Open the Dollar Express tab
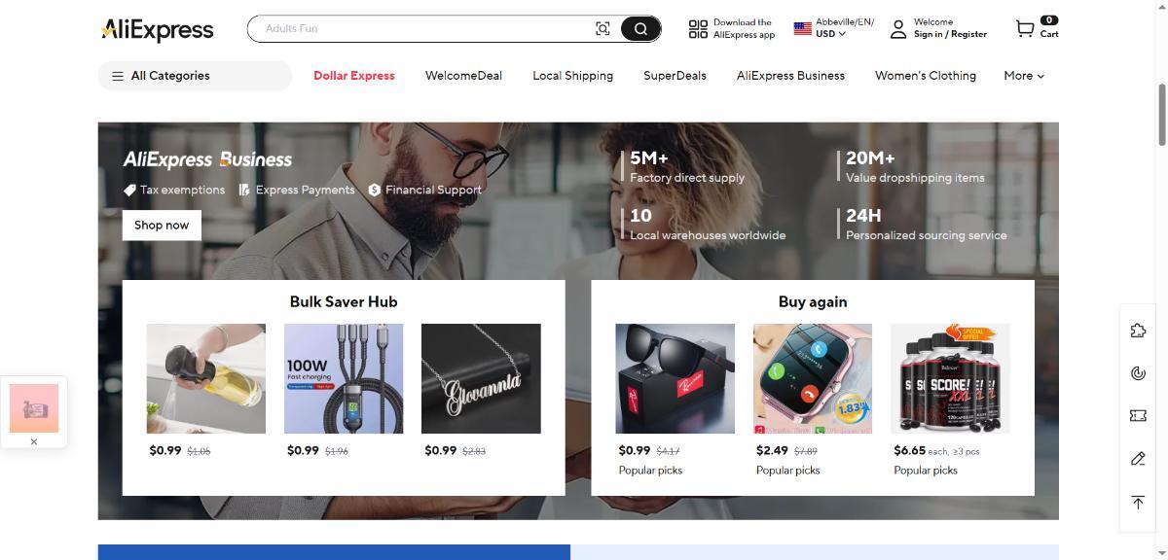The width and height of the screenshot is (1168, 560). tap(354, 76)
